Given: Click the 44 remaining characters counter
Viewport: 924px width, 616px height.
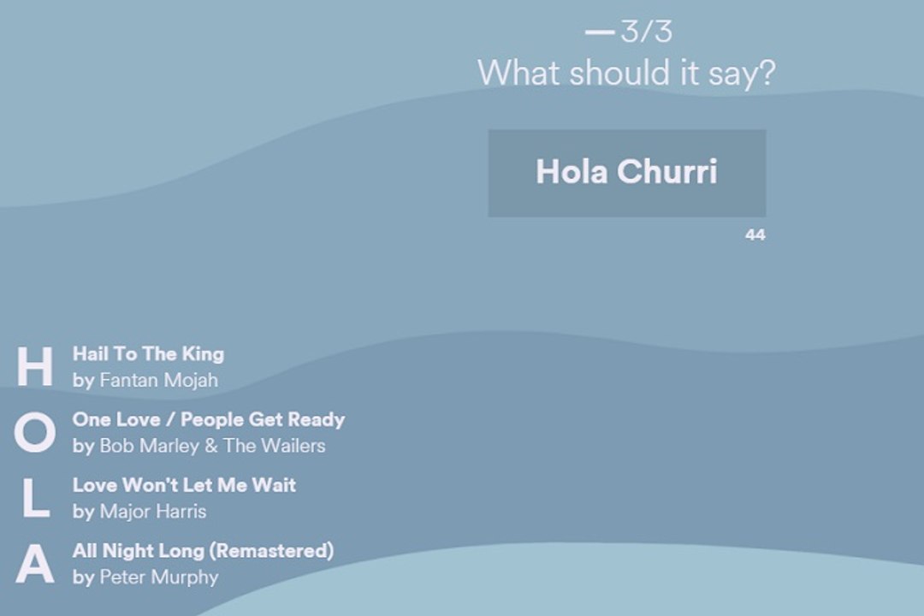Looking at the screenshot, I should tap(755, 235).
